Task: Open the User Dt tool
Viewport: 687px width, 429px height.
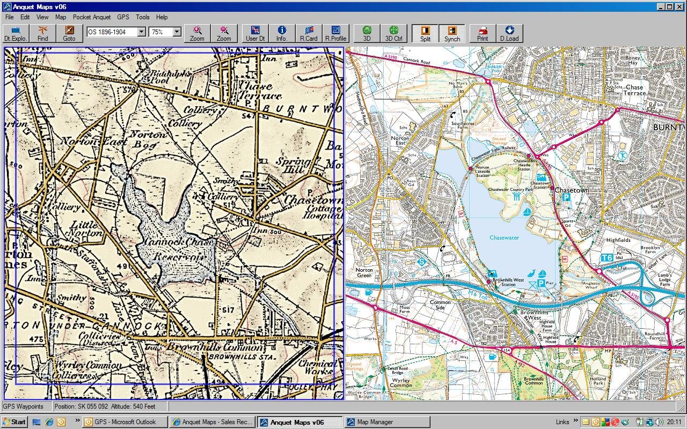Action: coord(255,33)
